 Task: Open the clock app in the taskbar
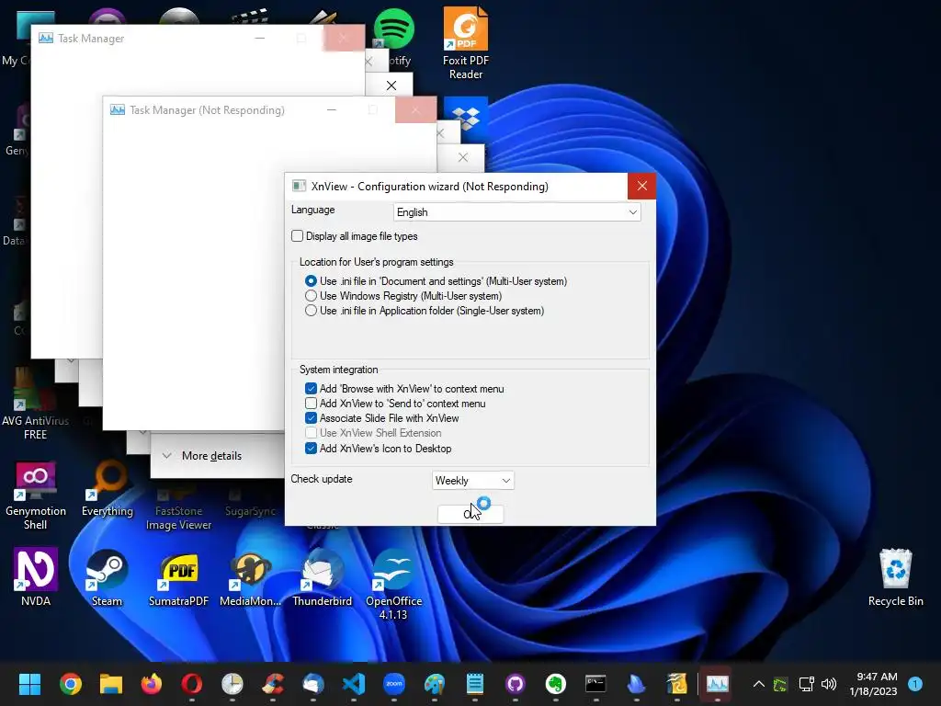click(232, 684)
